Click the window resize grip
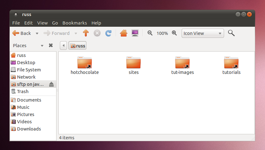Viewport: 265px width, 150px height. pyautogui.click(x=253, y=139)
